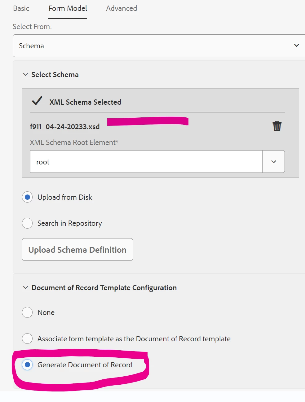305x402 pixels.
Task: Click the f911_04-24-20233.xsd file name
Action: [65, 127]
